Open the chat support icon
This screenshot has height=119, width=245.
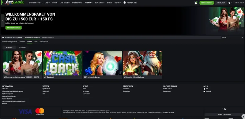243,116
